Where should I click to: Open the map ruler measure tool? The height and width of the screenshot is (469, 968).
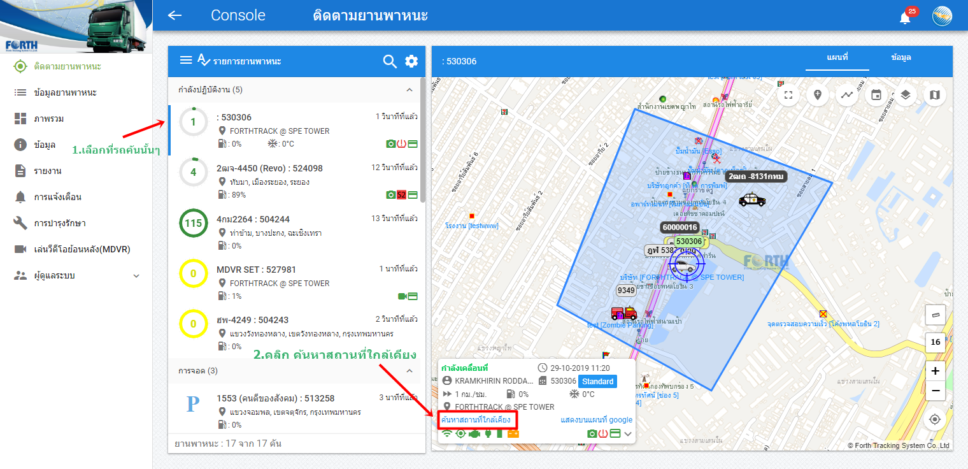(936, 315)
